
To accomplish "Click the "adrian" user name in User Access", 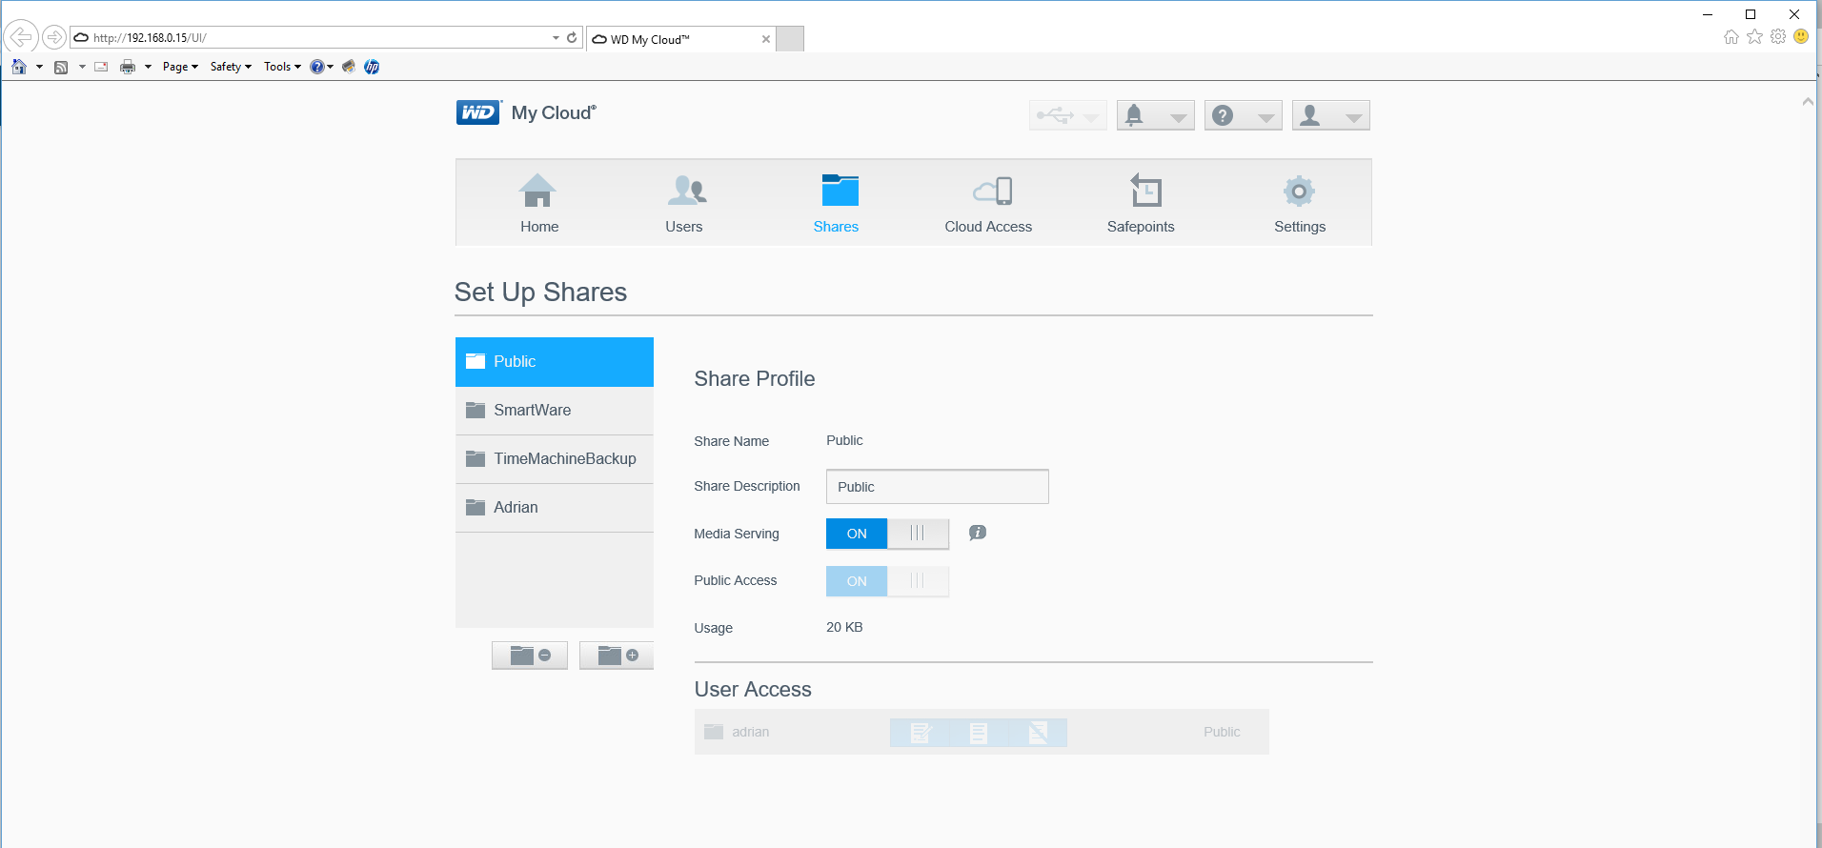I will [751, 733].
